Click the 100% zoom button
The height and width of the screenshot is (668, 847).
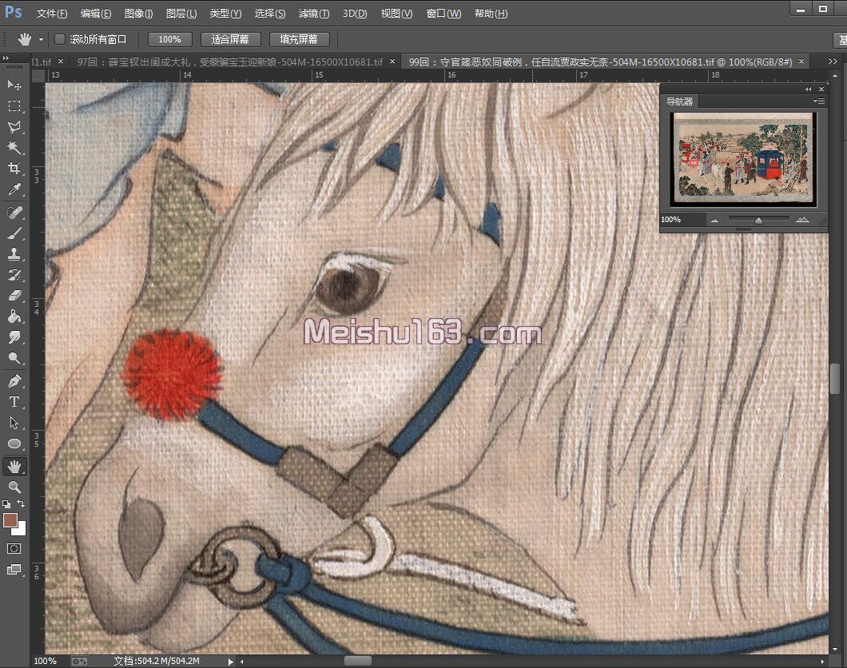[169, 39]
